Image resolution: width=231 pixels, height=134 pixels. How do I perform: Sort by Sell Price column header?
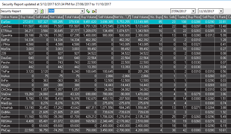coord(208,17)
